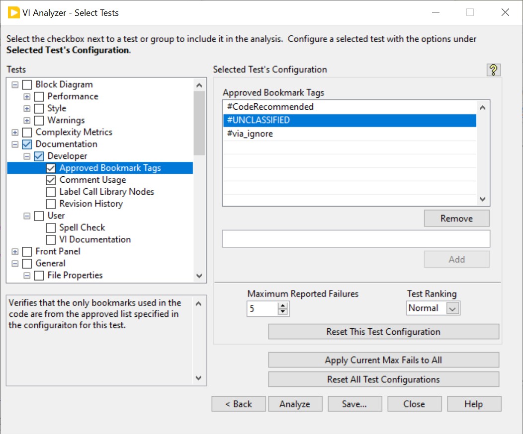Viewport: 523px width, 434px height.
Task: Check the General group checkbox
Action: (27, 264)
